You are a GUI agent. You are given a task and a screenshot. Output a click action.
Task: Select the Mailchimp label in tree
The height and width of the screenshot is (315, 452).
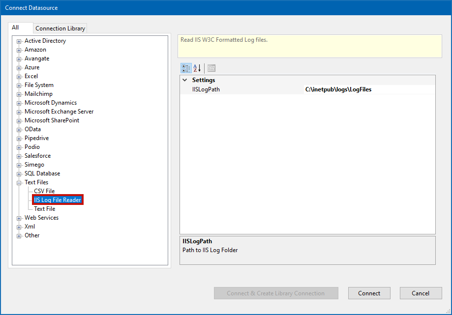click(38, 94)
